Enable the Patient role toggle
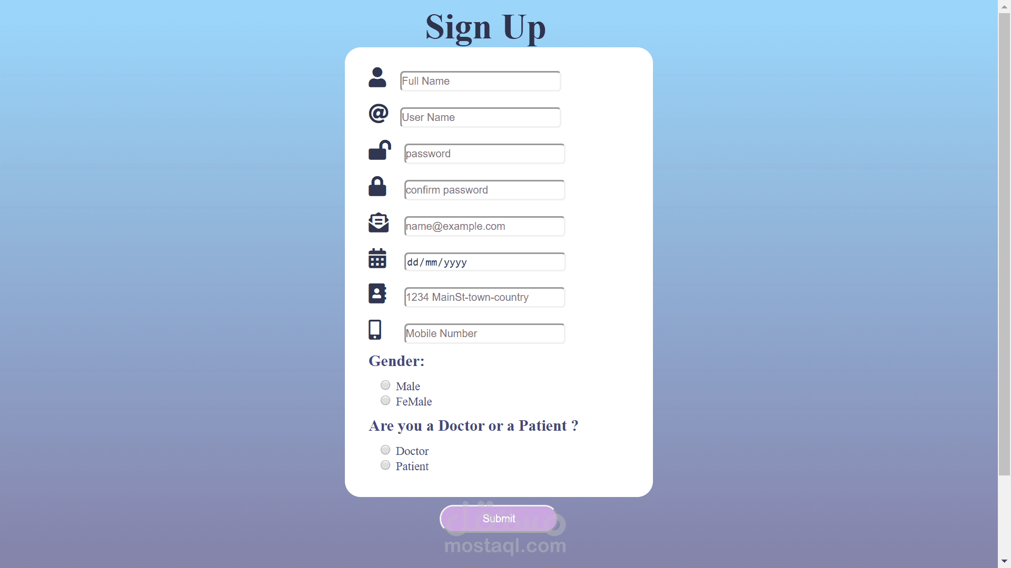The height and width of the screenshot is (568, 1011). point(385,465)
